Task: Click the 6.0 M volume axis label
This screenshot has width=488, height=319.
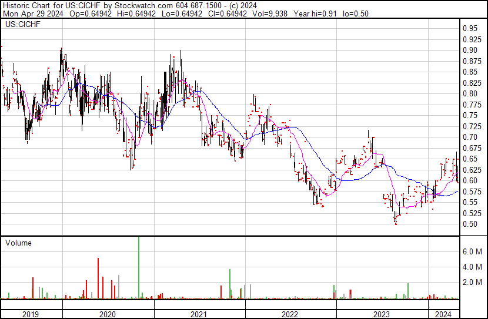Action: (472, 251)
